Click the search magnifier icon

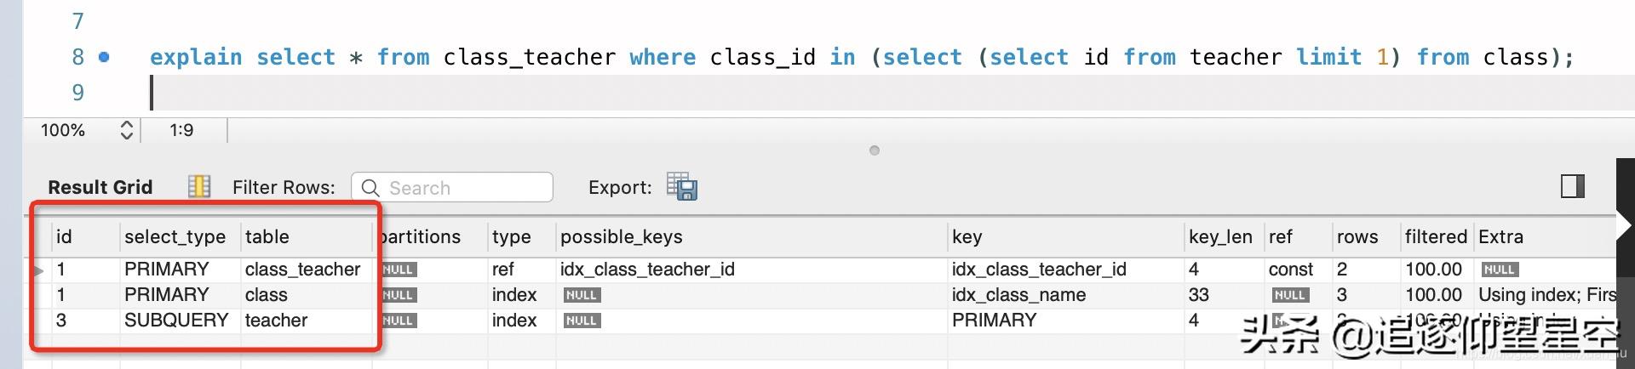pos(370,188)
